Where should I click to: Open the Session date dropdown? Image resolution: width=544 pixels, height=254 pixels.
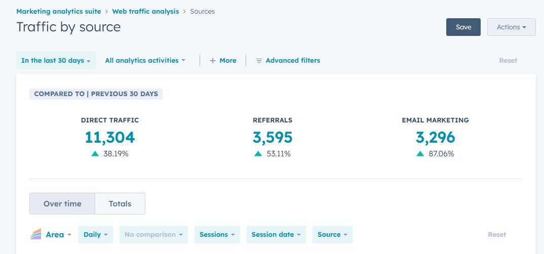coord(276,235)
